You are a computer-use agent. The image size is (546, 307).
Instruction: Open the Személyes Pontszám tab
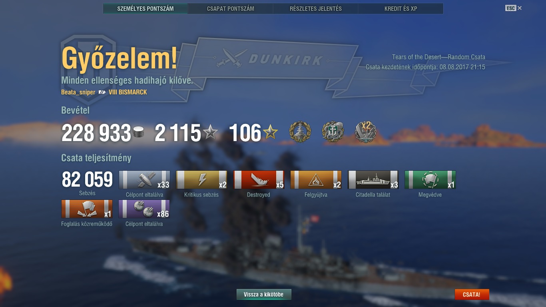coord(145,8)
